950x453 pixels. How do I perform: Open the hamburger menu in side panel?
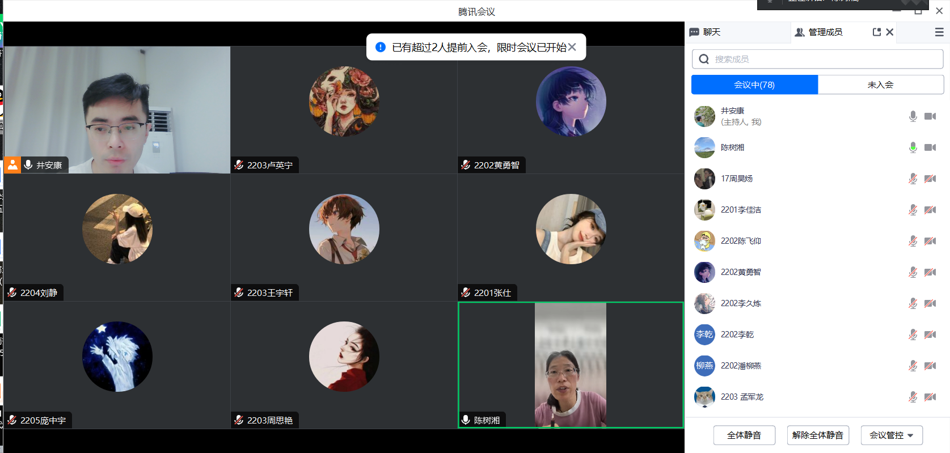pyautogui.click(x=939, y=32)
